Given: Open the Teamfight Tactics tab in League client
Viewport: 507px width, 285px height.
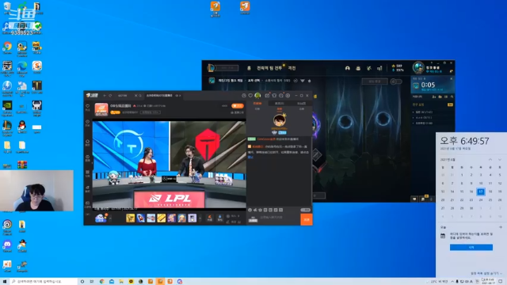Looking at the screenshot, I should 269,68.
